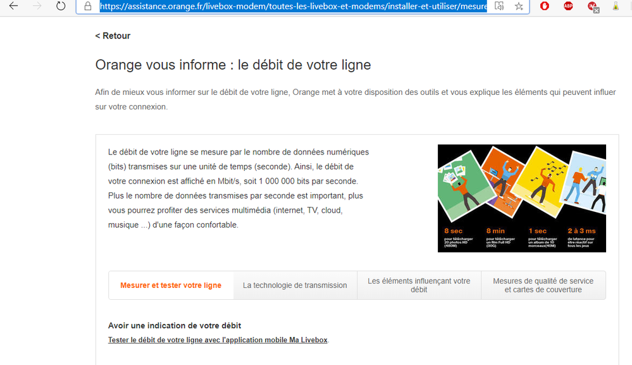Viewport: 632px width, 365px height.
Task: Add this page to favorites
Action: tap(519, 6)
